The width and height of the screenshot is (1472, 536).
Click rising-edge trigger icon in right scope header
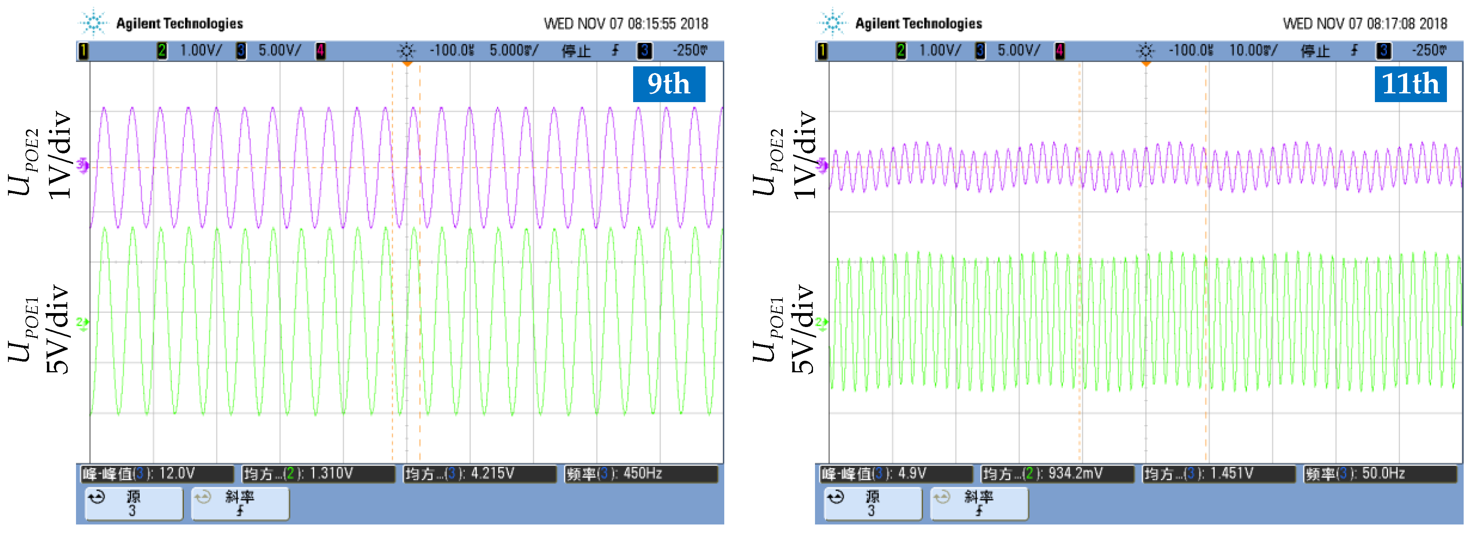click(x=1354, y=51)
